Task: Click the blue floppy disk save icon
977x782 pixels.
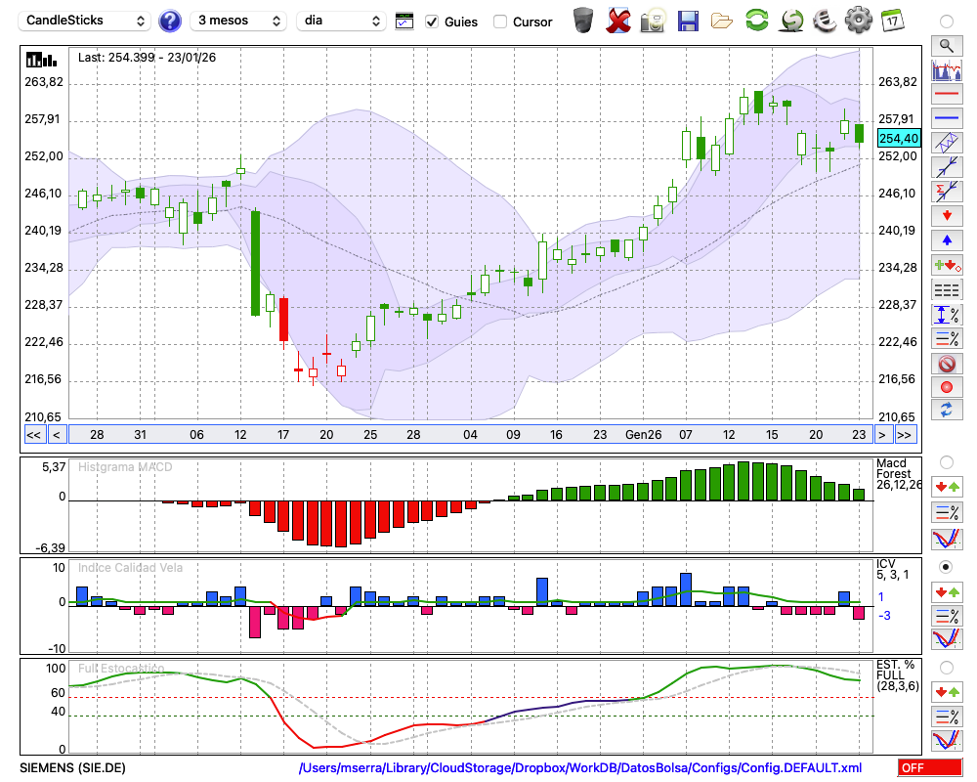Action: tap(688, 21)
